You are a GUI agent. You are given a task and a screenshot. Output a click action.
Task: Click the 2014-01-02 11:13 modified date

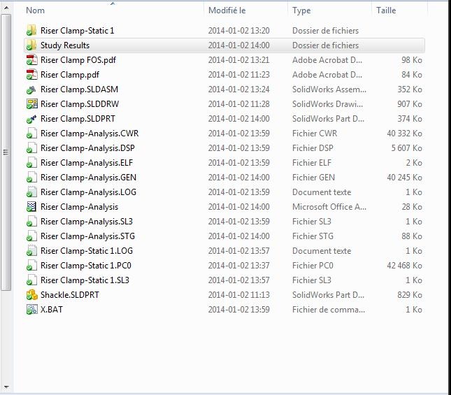[238, 294]
